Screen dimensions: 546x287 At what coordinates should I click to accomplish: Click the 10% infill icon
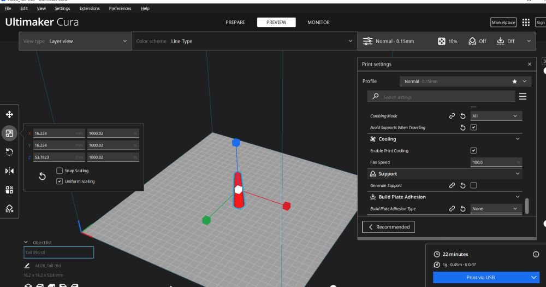click(x=442, y=41)
